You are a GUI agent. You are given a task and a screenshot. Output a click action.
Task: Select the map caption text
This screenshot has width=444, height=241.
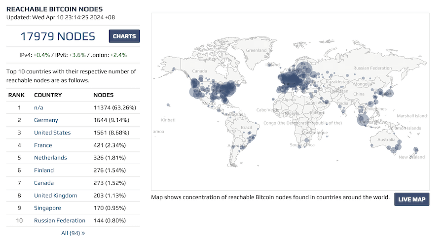[x=270, y=197]
